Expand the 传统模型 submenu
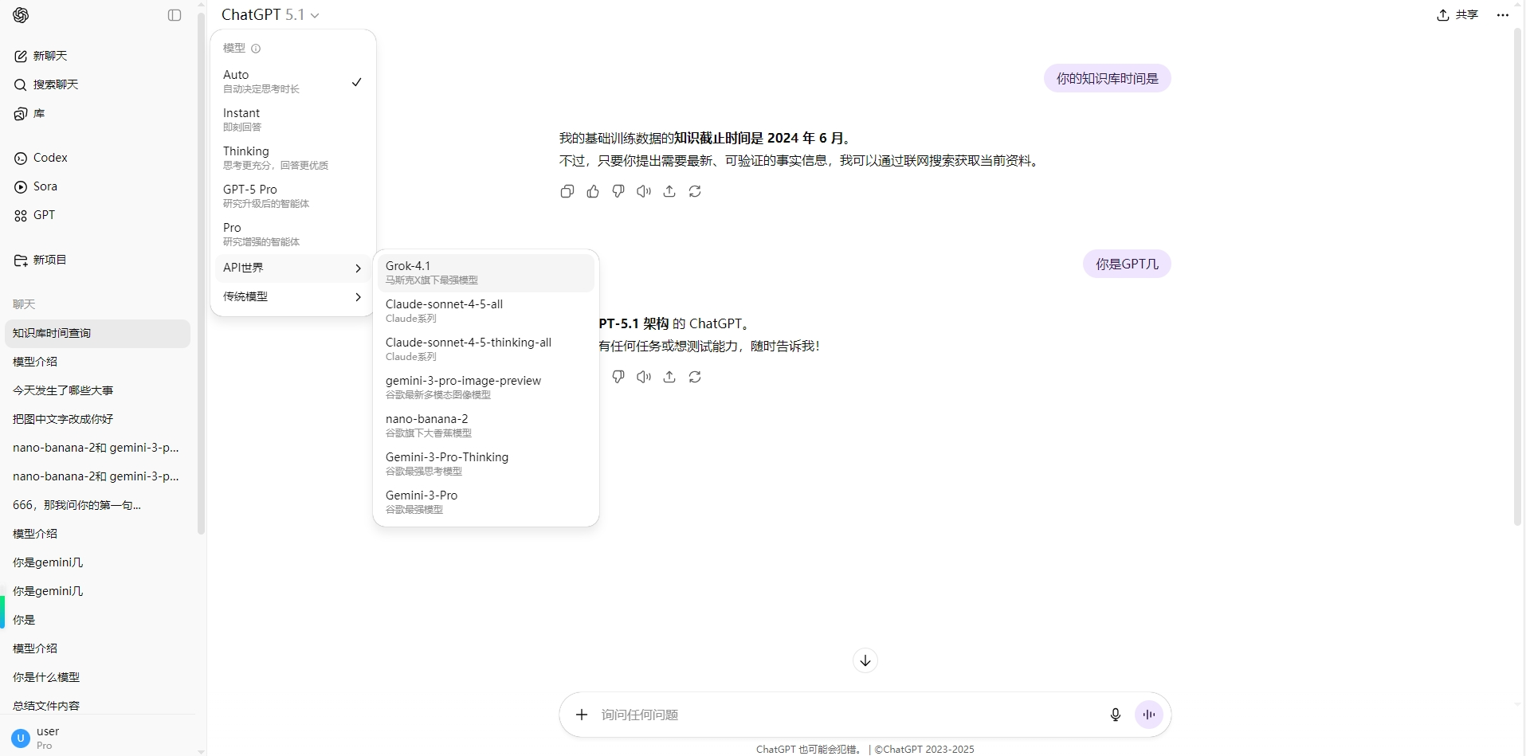Viewport: 1526px width, 756px height. pyautogui.click(x=292, y=296)
